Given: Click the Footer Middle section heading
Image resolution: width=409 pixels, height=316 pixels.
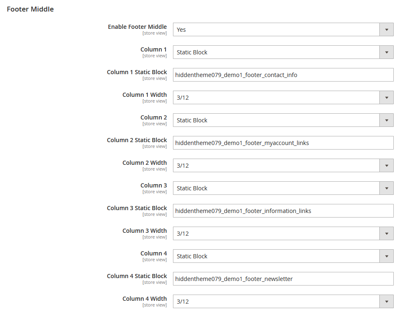Looking at the screenshot, I should point(30,9).
